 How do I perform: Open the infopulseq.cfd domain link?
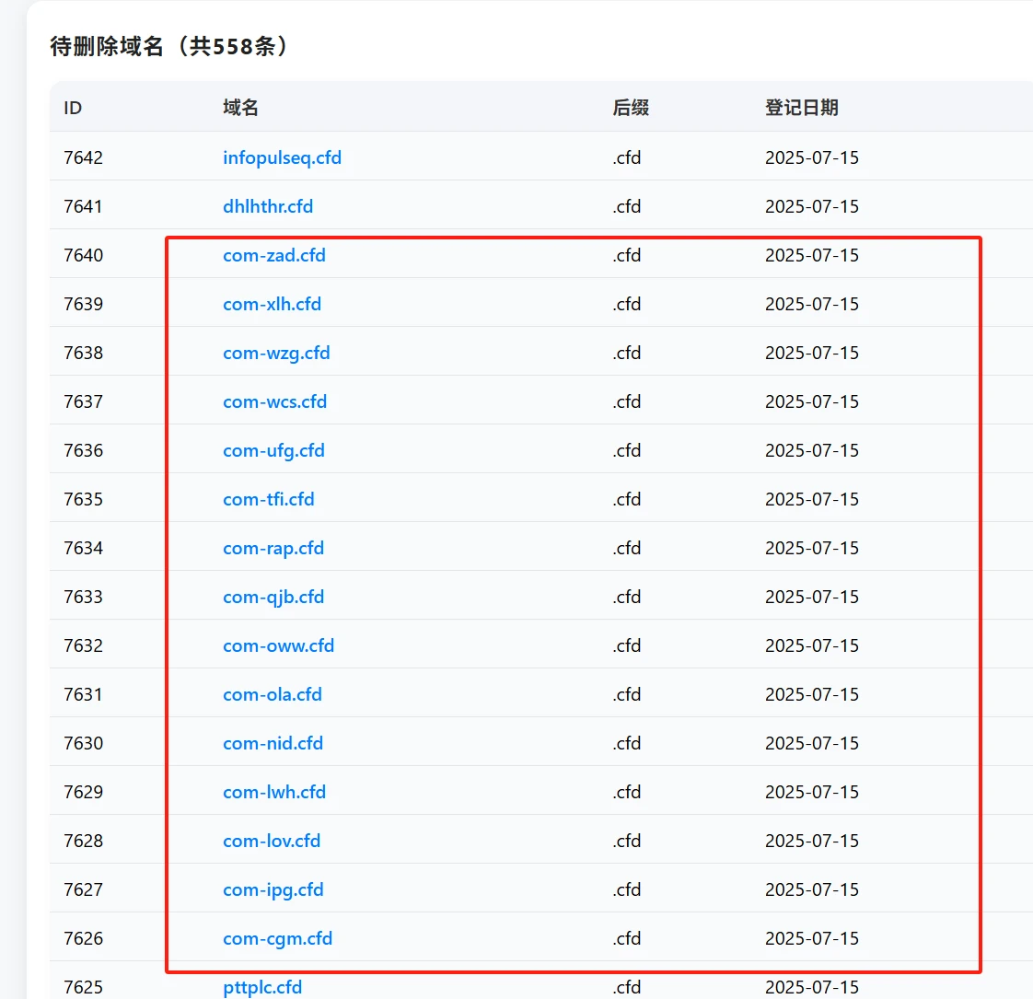282,157
